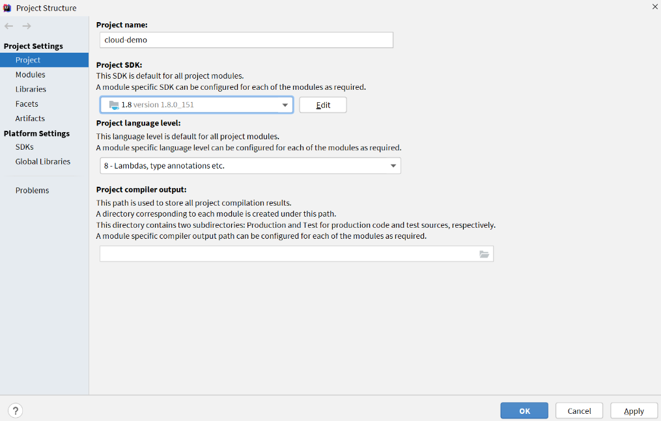Click the Project name label

[122, 25]
